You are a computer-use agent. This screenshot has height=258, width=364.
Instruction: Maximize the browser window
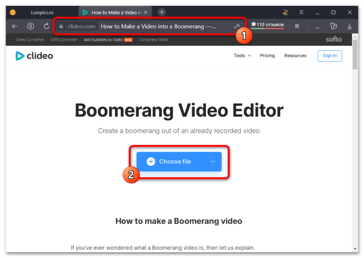tap(334, 12)
